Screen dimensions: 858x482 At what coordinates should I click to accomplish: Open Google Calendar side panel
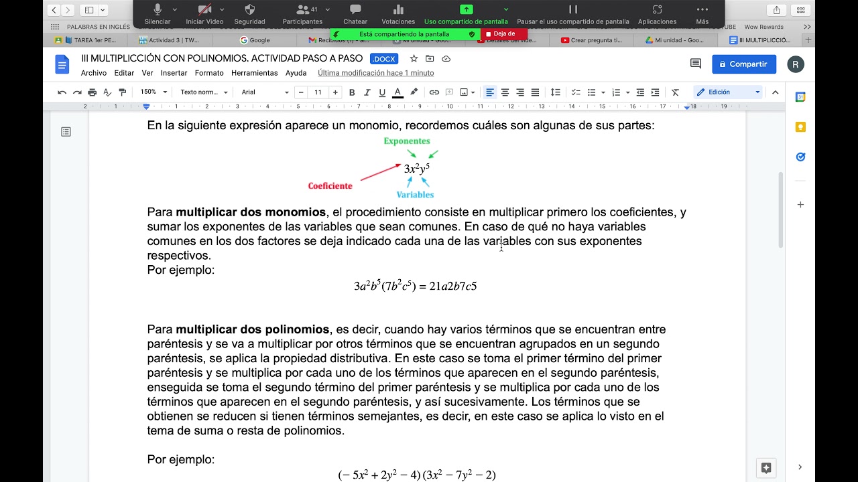tap(800, 97)
